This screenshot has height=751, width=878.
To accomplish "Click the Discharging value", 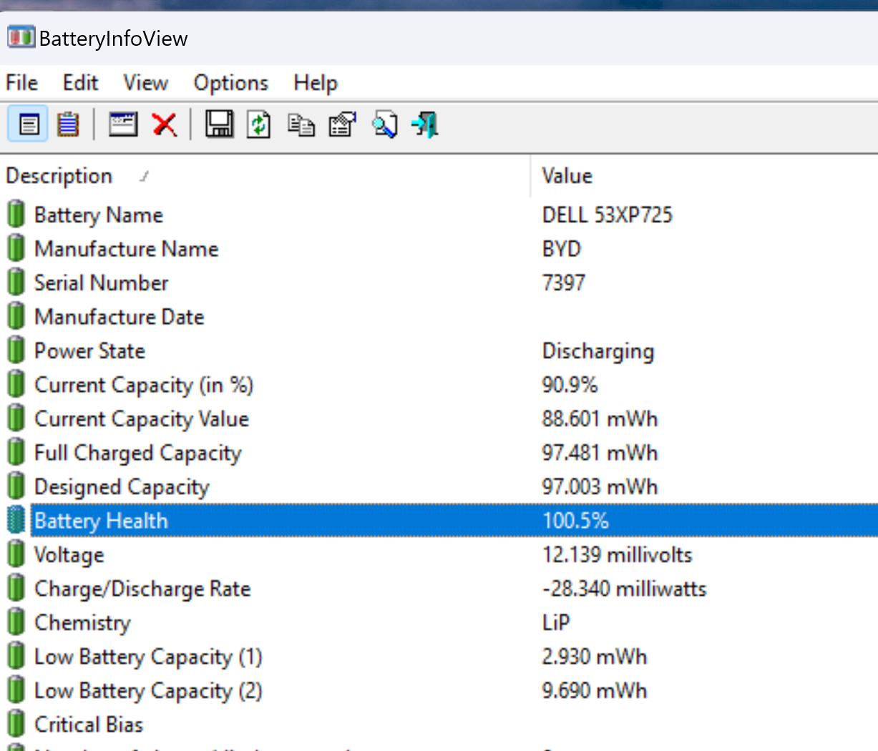I will tap(598, 351).
